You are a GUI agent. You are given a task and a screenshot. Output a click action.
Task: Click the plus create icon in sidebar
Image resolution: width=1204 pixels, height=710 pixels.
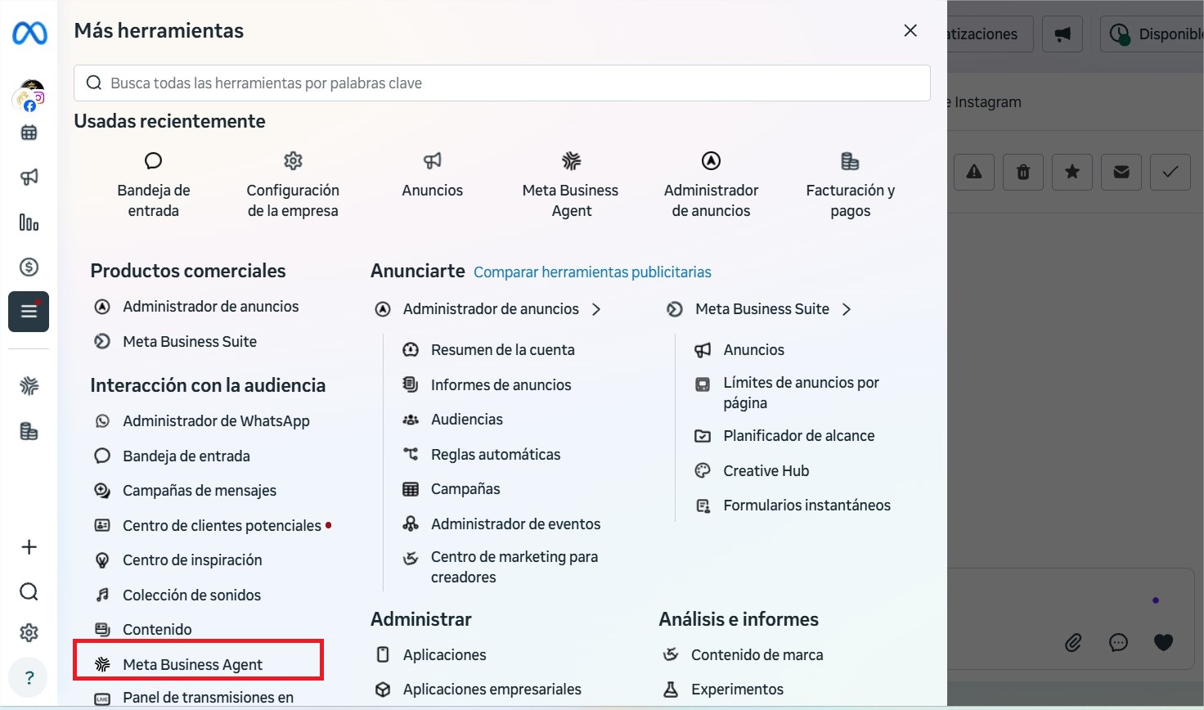tap(29, 547)
